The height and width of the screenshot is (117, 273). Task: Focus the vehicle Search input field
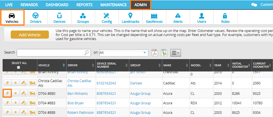click(54, 53)
